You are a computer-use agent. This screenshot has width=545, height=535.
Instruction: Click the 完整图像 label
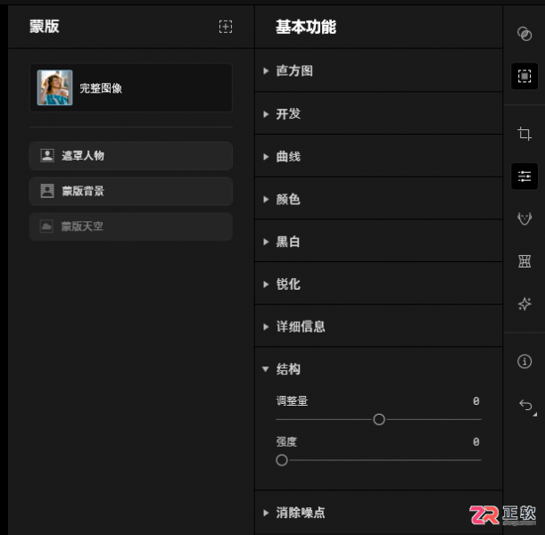pyautogui.click(x=101, y=88)
